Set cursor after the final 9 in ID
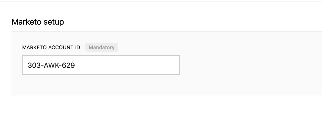Viewport: 322px width, 119px height. (x=75, y=65)
